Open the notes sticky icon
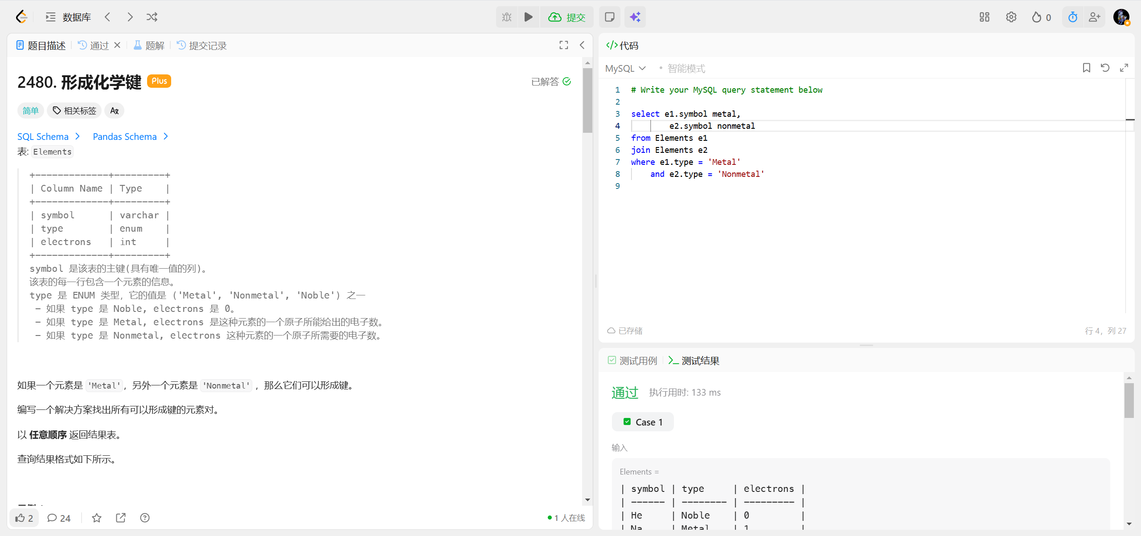Screen dimensions: 1141x536 tap(609, 17)
